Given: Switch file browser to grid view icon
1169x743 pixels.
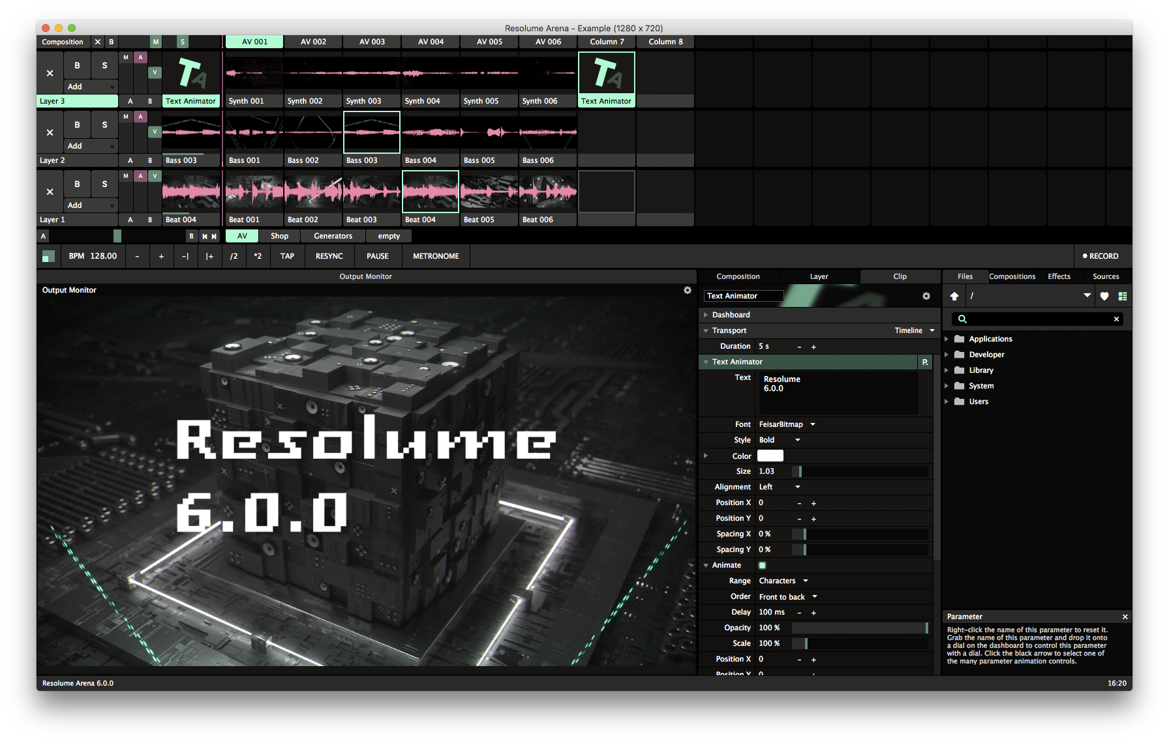Looking at the screenshot, I should click(x=1123, y=296).
